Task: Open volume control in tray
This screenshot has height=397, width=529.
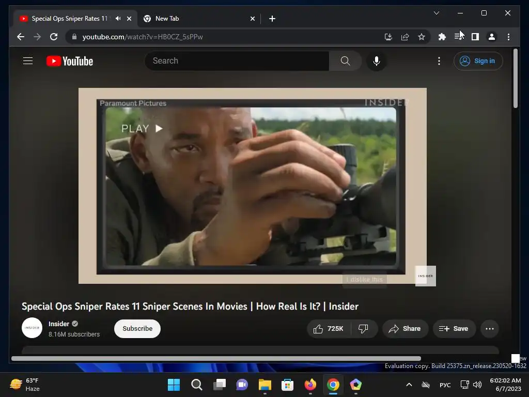Action: click(477, 385)
